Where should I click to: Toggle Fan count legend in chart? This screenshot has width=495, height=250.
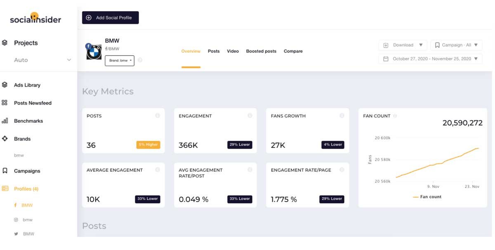point(427,197)
